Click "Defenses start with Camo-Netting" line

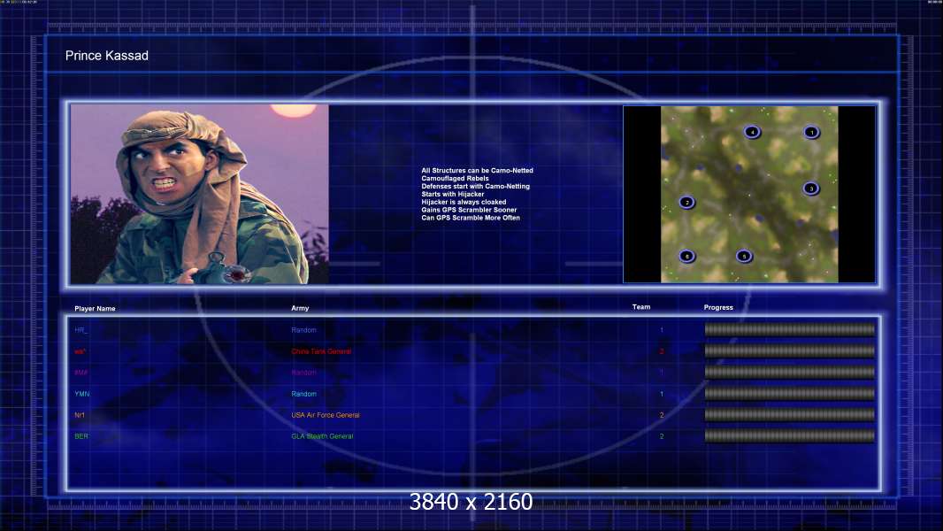pyautogui.click(x=475, y=186)
